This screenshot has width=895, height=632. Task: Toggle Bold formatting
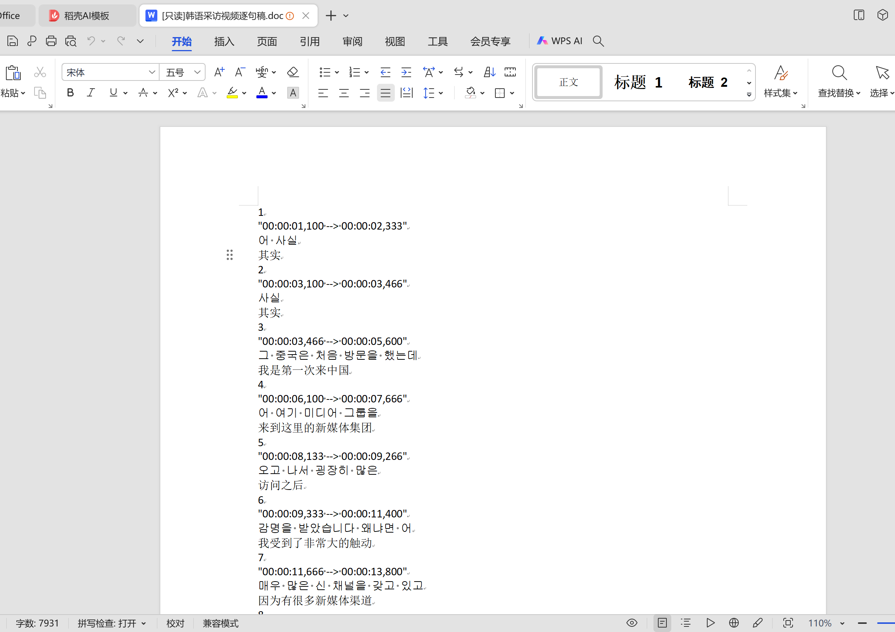tap(70, 93)
